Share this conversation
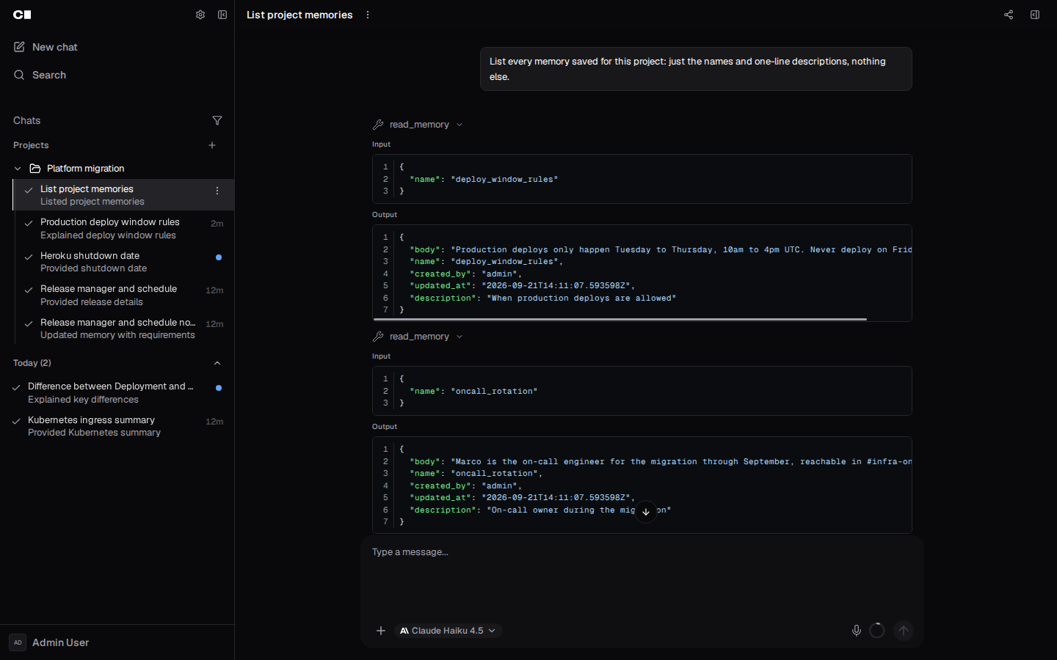Screen dimensions: 1057x660 tap(1009, 15)
